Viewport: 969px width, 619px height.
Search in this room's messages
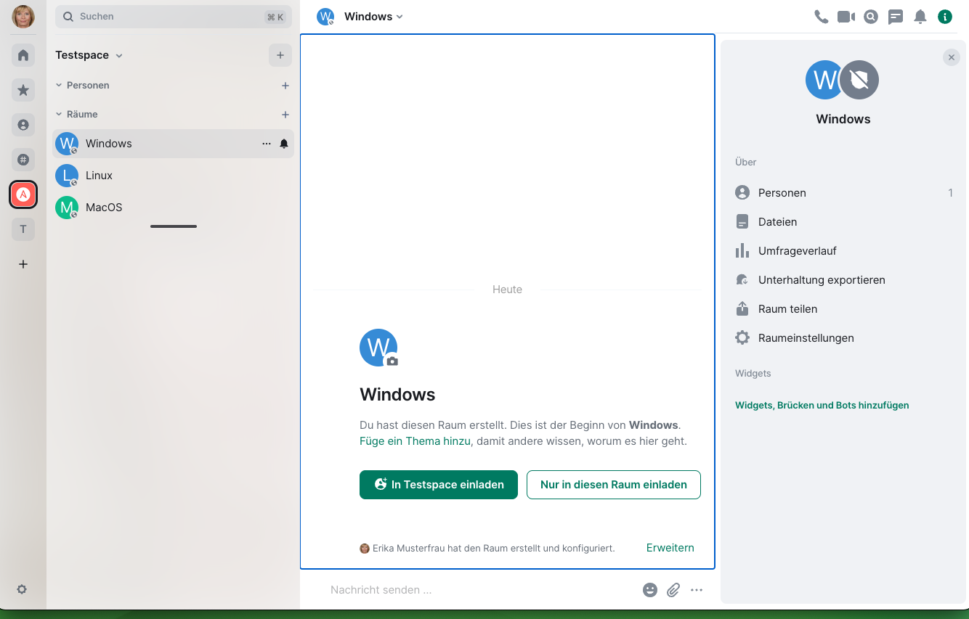[x=871, y=17]
